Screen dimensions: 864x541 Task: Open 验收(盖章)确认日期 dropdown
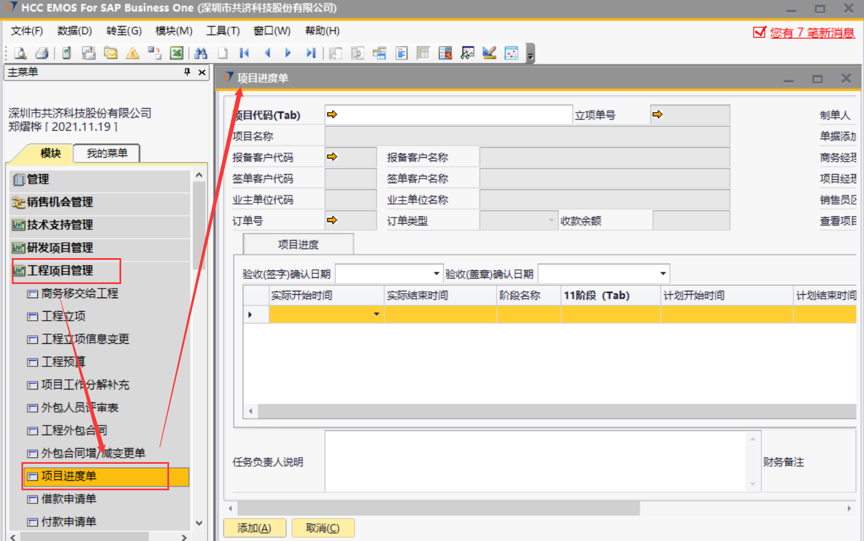click(x=663, y=274)
